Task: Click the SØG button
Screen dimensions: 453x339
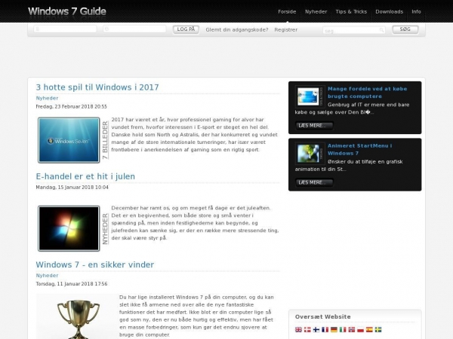Action: [x=405, y=29]
